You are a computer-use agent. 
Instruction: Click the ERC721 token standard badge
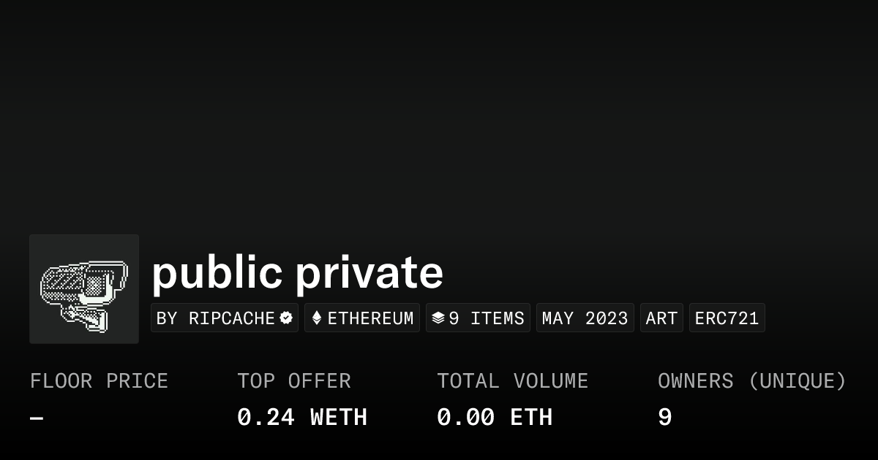point(727,318)
